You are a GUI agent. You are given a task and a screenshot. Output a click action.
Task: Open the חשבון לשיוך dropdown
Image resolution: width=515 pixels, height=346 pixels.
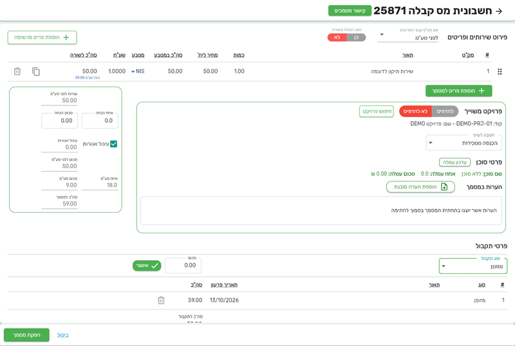pyautogui.click(x=464, y=143)
